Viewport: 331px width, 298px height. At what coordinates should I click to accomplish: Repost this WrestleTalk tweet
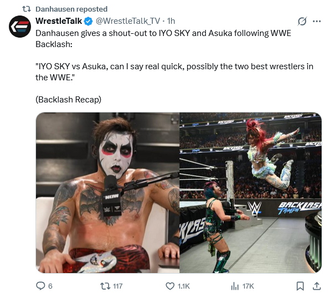(x=105, y=286)
